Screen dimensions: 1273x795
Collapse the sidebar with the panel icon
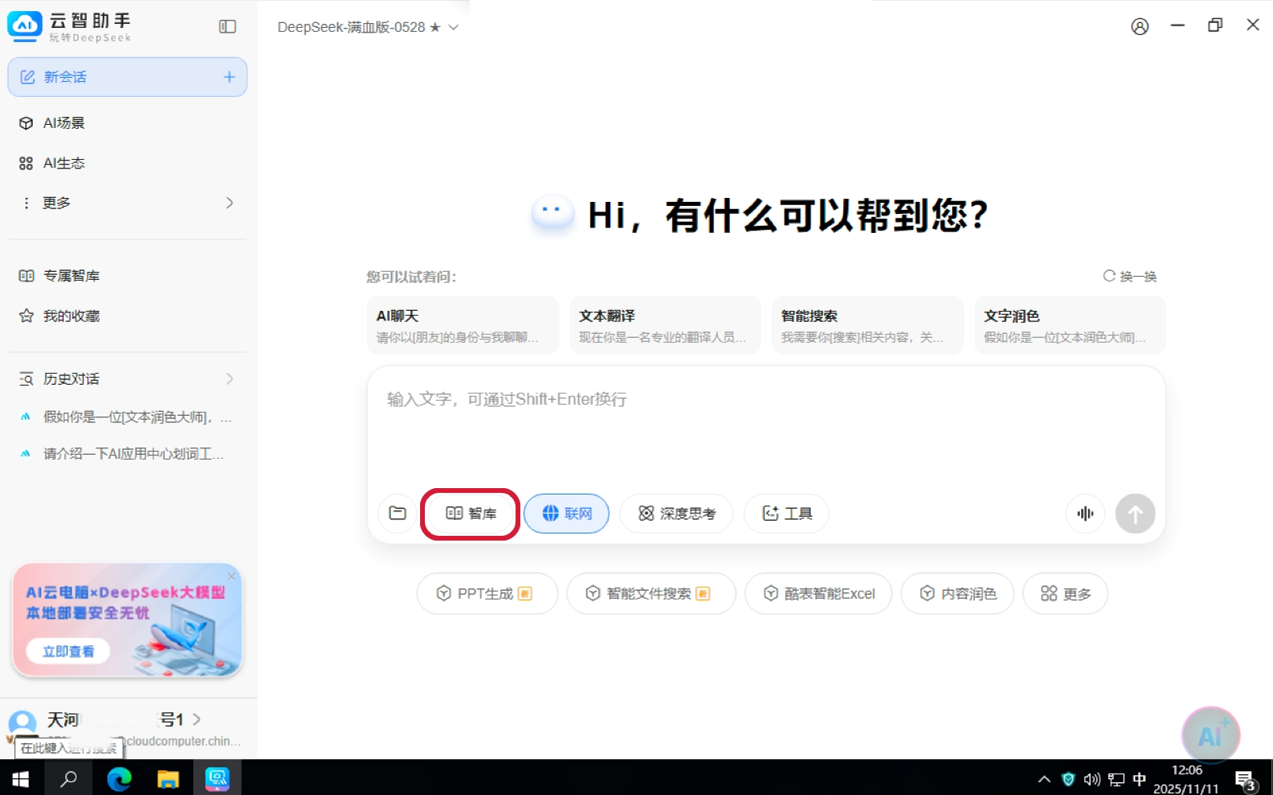(x=228, y=27)
